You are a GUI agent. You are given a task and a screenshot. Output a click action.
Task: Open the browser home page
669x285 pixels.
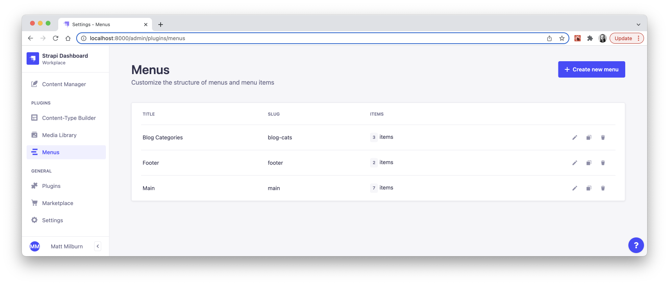pos(68,38)
